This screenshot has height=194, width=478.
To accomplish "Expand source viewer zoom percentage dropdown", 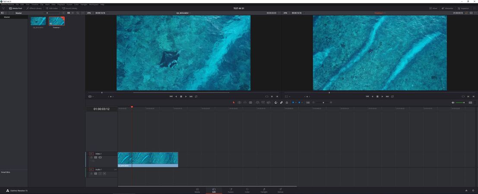I will (89, 13).
